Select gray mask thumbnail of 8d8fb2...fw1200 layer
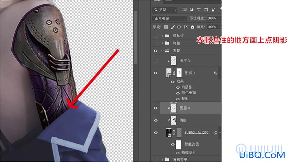The image size is (288, 162). coord(179,132)
